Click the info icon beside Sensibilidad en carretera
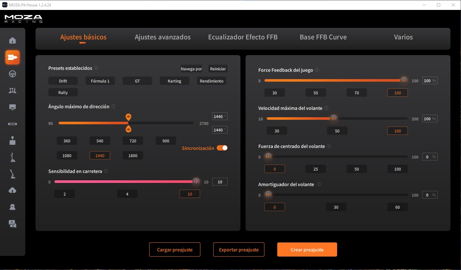Screen dimensions: 461x270 pos(106,171)
